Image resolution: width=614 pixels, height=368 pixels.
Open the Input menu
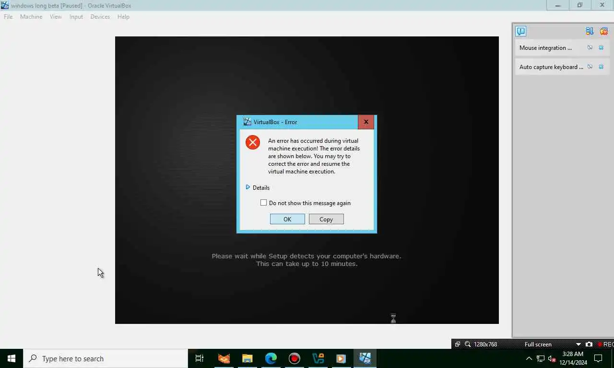(76, 17)
